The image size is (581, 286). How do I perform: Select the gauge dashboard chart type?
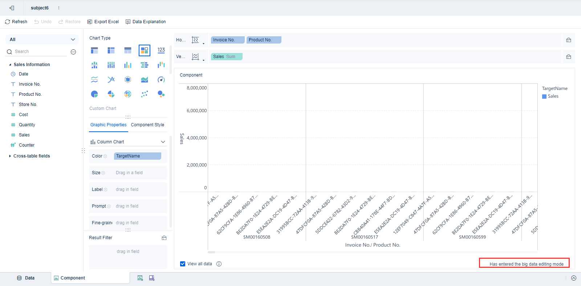pyautogui.click(x=161, y=79)
